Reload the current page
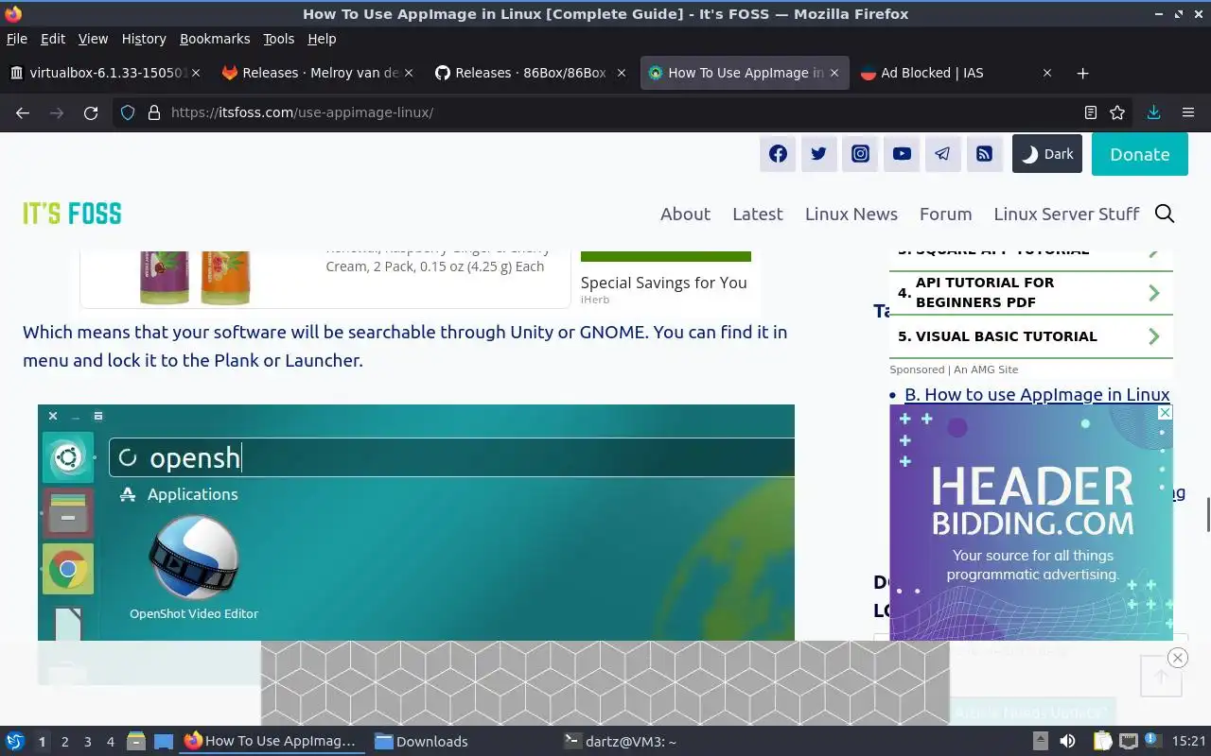 (91, 112)
